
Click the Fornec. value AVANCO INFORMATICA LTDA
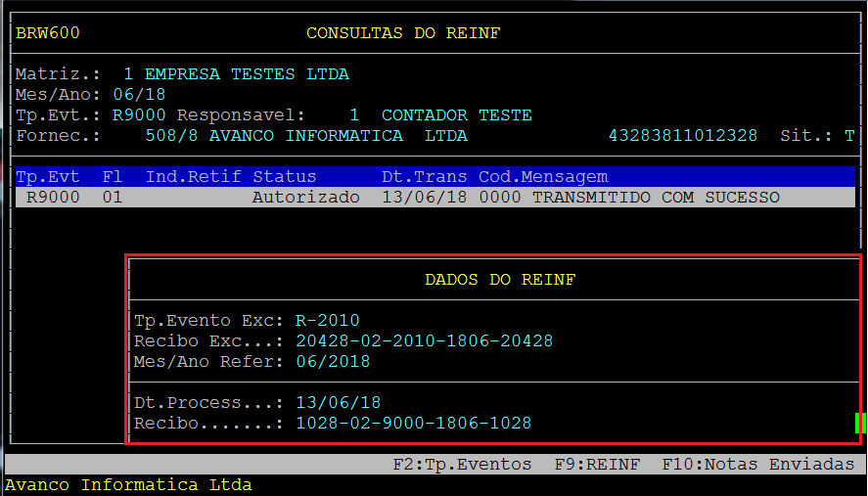(338, 136)
